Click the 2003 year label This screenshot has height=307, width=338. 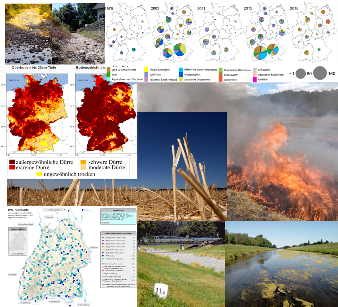click(155, 8)
